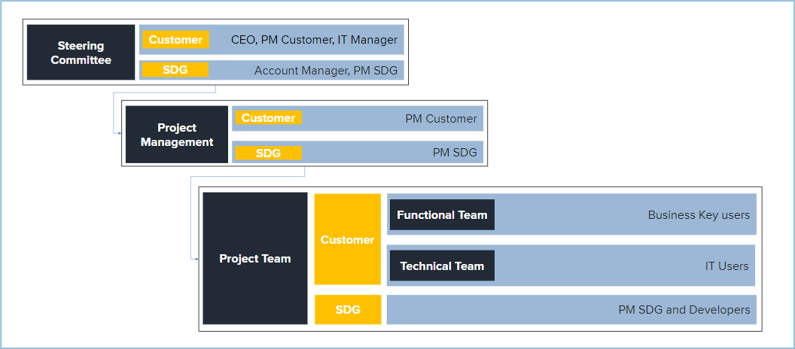Select the 'Business Key users' text
The height and width of the screenshot is (349, 795).
click(x=698, y=215)
